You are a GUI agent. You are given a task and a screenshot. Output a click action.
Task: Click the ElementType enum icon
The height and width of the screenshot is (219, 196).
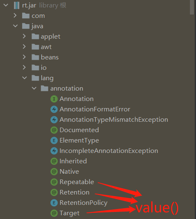tap(54, 140)
